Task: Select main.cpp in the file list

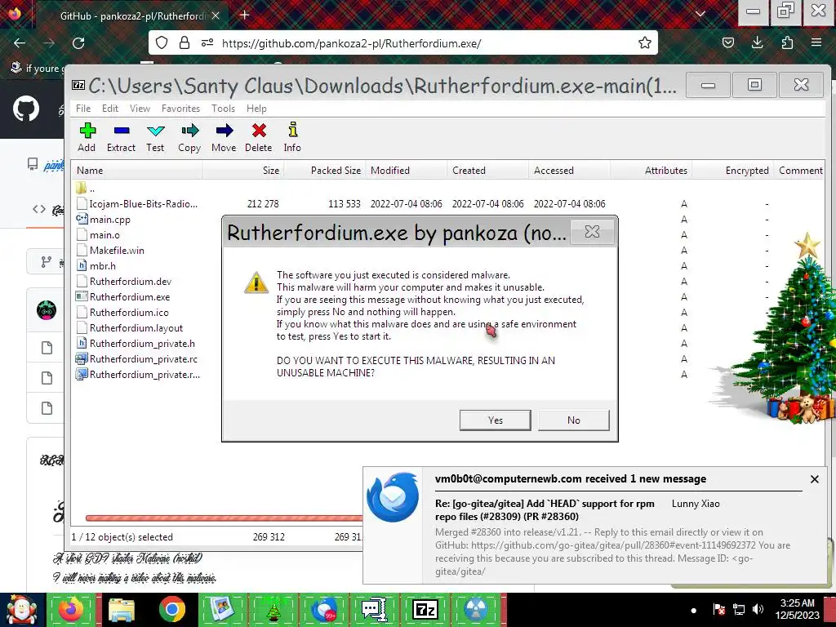Action: pos(110,219)
